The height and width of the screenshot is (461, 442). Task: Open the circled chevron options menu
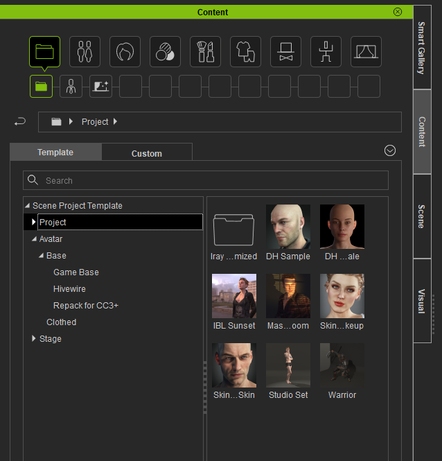tap(390, 151)
